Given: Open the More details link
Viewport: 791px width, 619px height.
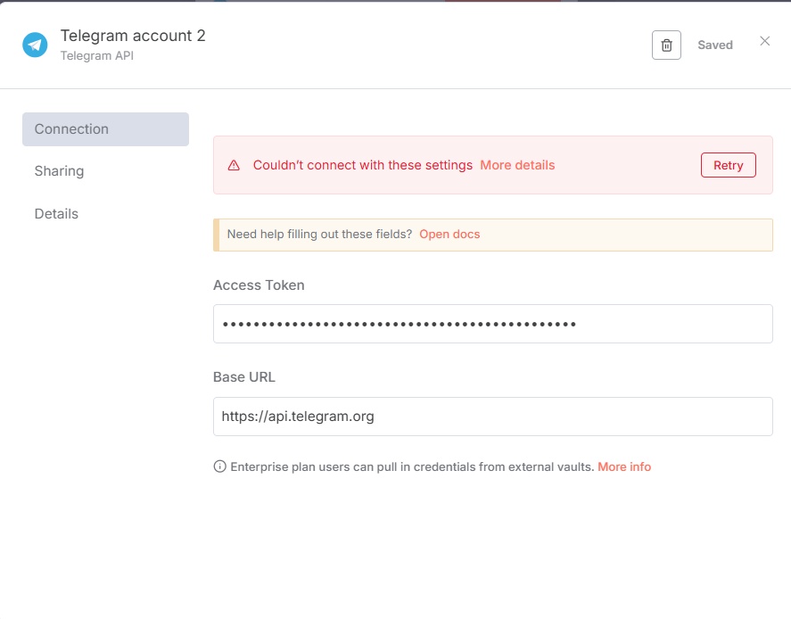Looking at the screenshot, I should (517, 165).
